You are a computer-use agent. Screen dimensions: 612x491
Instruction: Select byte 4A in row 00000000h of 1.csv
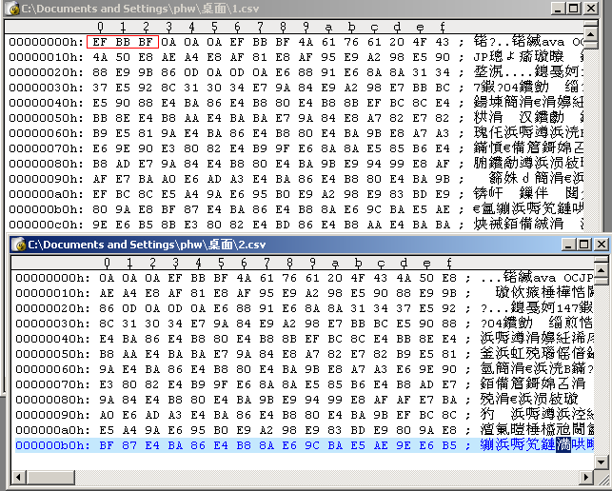[306, 42]
